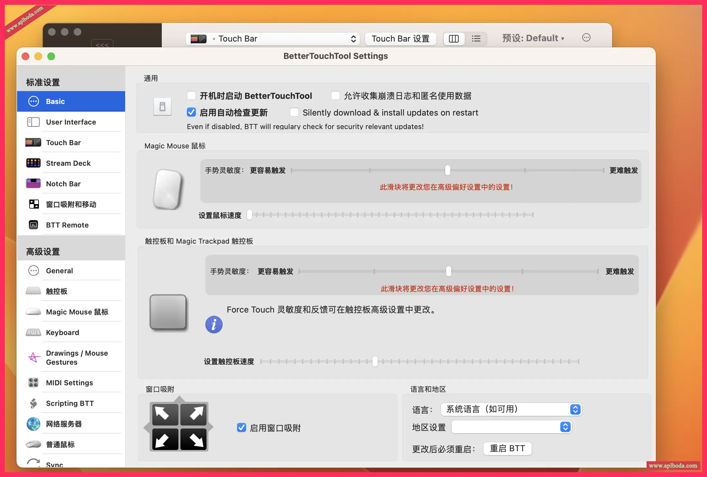This screenshot has height=477, width=707.
Task: Open Touch Bar settings in sidebar
Action: point(71,143)
